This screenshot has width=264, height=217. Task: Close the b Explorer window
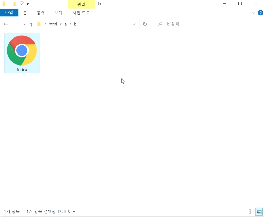pos(256,4)
